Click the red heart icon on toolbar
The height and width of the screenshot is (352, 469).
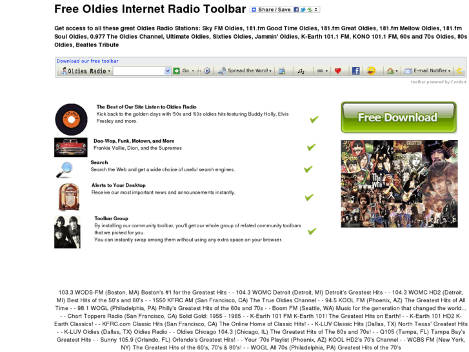pyautogui.click(x=337, y=70)
